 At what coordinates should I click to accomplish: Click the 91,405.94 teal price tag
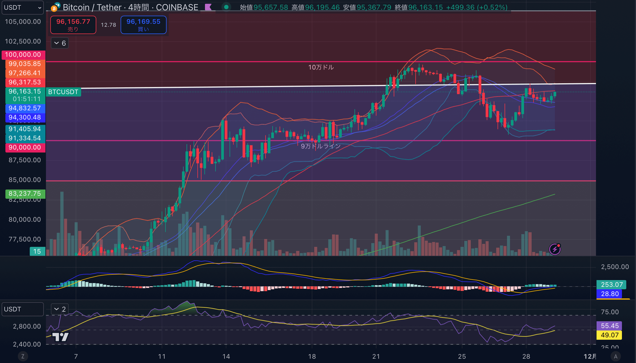tap(25, 129)
